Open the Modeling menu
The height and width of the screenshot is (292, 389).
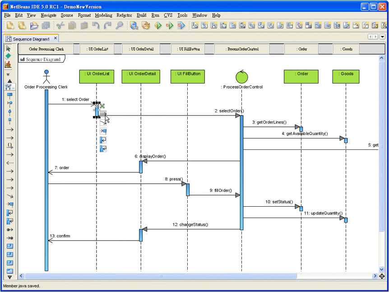coord(103,15)
